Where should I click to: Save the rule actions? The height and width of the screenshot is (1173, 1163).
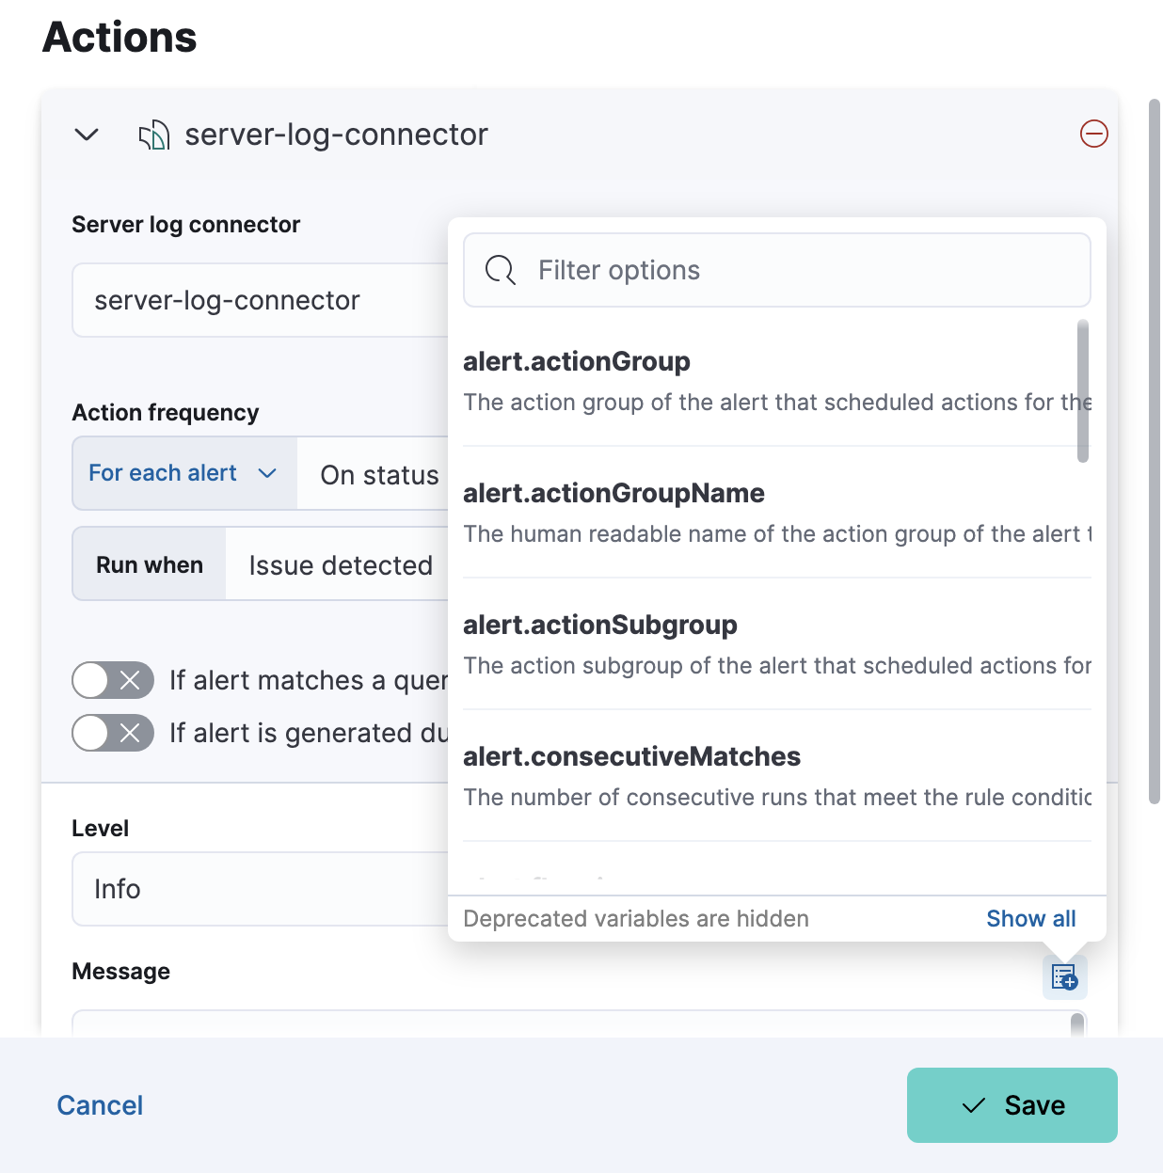pos(1012,1105)
